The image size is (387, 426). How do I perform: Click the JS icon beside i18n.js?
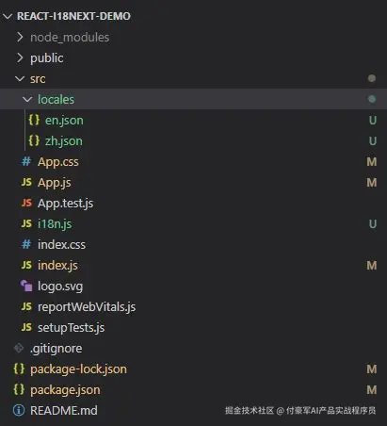[x=26, y=223]
